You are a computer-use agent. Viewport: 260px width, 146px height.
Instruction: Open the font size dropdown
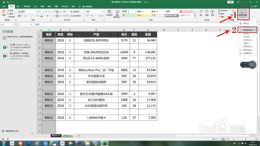coord(43,12)
